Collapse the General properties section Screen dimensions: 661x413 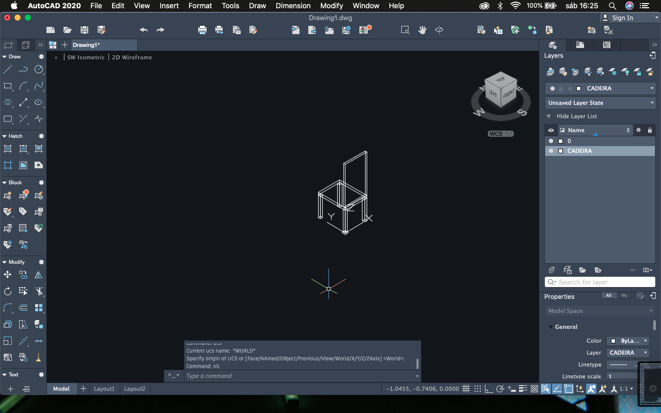[x=551, y=327]
